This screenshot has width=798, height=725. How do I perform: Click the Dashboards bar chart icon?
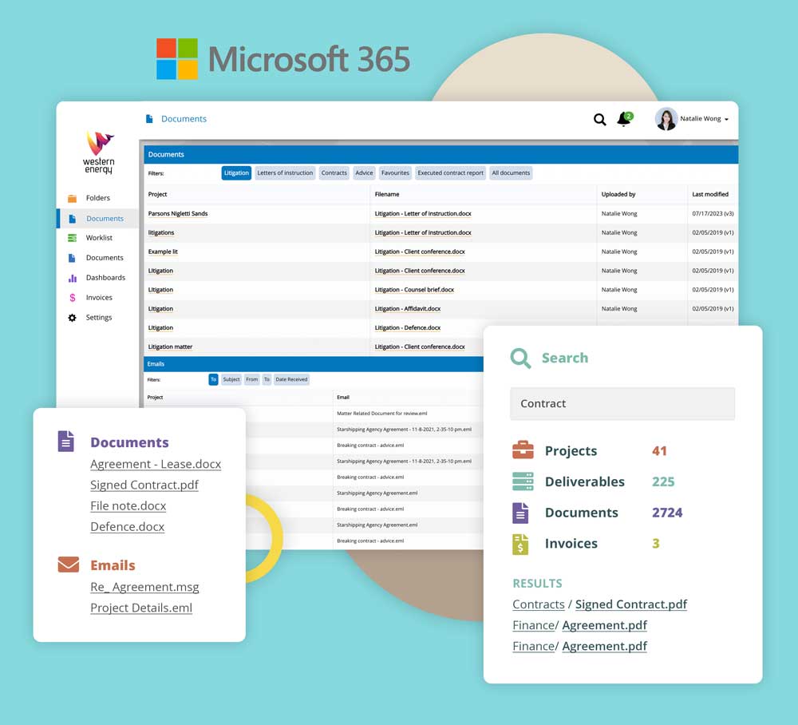tap(72, 278)
